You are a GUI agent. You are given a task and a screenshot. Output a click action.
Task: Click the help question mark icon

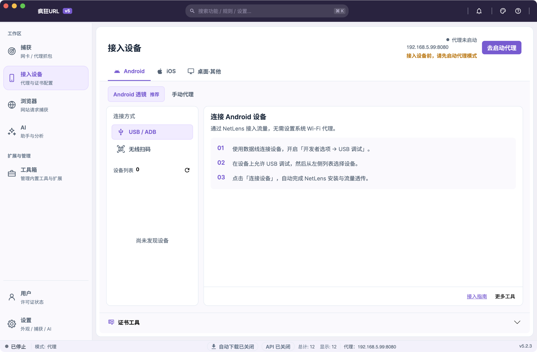coord(518,11)
